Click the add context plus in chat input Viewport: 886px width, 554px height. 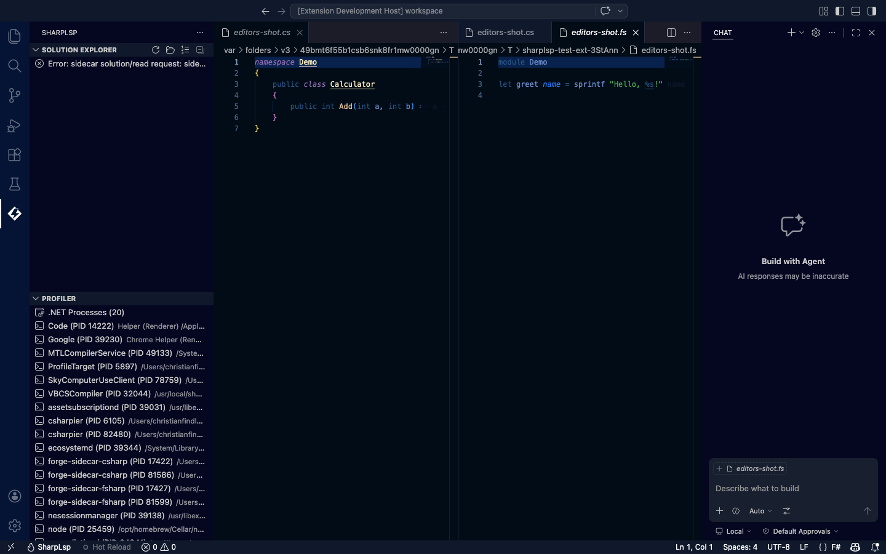pos(719,511)
